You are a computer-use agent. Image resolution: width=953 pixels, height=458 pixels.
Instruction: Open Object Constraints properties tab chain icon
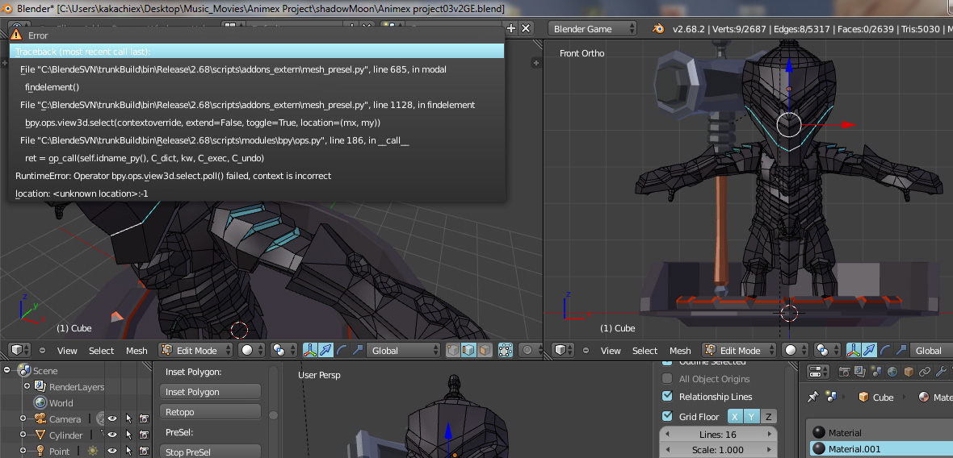click(924, 371)
